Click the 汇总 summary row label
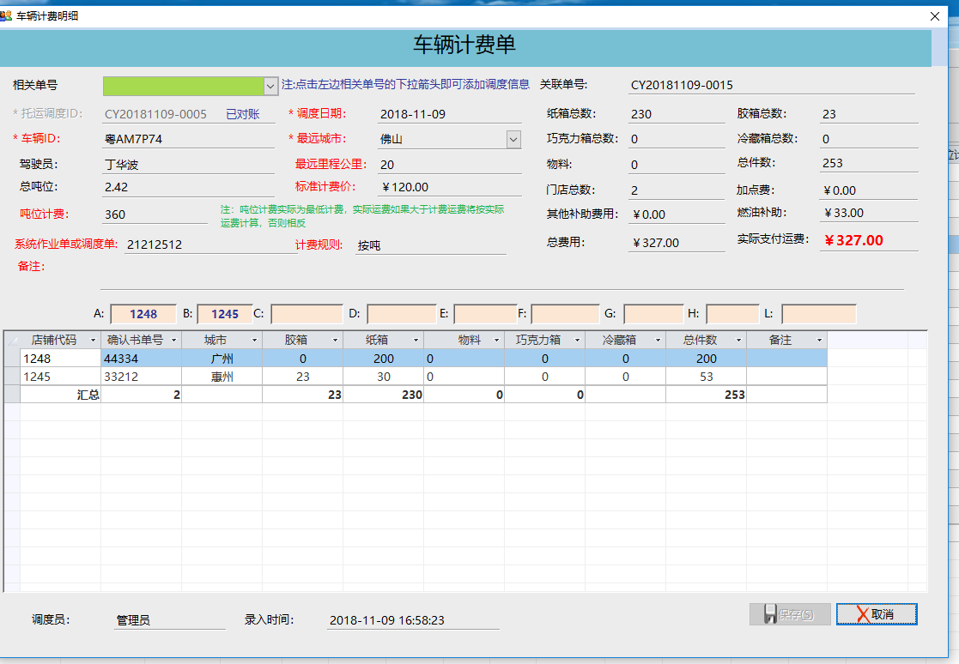 pyautogui.click(x=88, y=395)
